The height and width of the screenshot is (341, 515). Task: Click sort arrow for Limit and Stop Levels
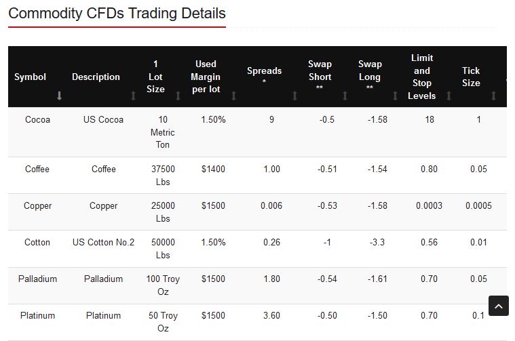449,96
